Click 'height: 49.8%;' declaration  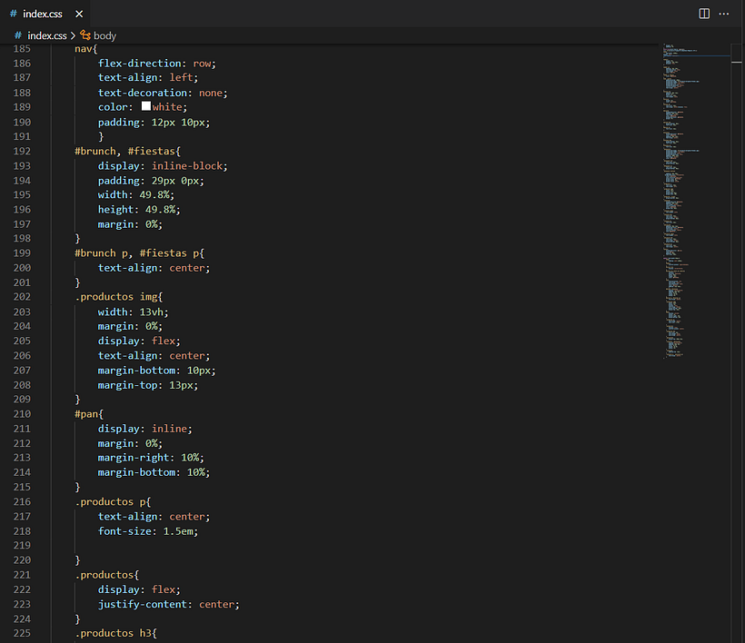[139, 210]
